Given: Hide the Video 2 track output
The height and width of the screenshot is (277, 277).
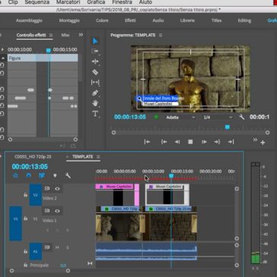Looking at the screenshot, I should (57, 189).
